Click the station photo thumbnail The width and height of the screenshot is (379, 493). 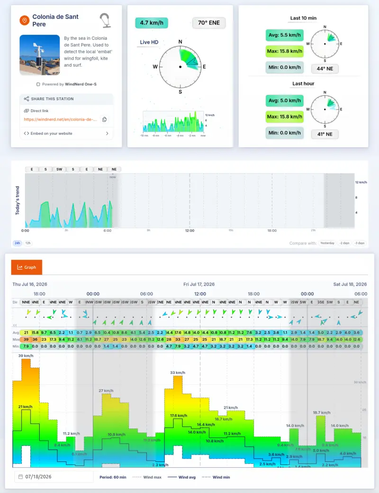click(39, 55)
